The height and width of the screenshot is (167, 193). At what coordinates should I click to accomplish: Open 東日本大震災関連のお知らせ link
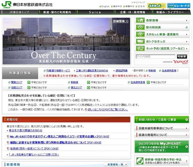point(26,130)
